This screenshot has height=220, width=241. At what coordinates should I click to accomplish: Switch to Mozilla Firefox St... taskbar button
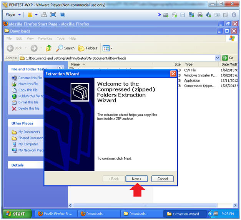tap(55, 214)
